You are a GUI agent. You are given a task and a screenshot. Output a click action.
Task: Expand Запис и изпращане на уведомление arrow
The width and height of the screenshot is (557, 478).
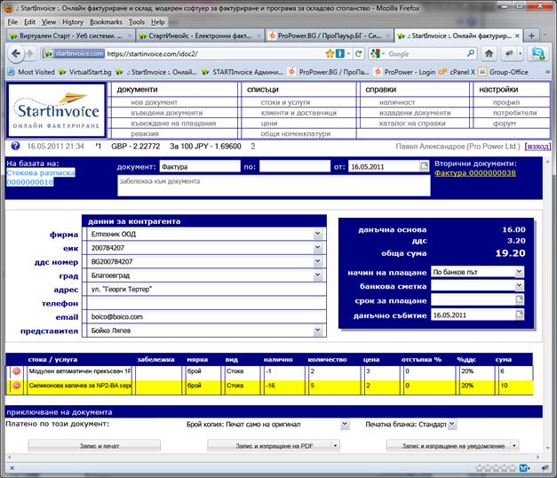(x=514, y=446)
